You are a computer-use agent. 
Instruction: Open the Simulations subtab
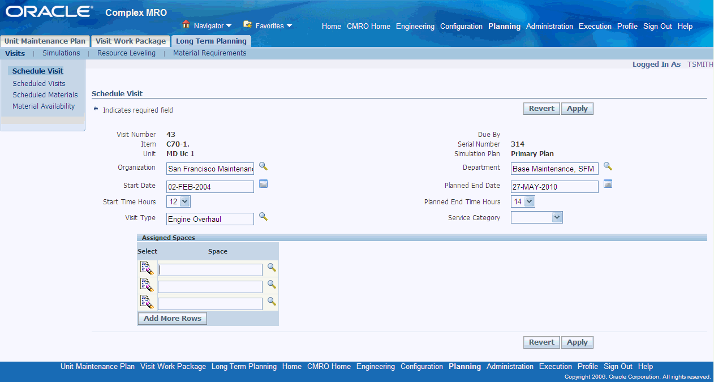pos(61,53)
